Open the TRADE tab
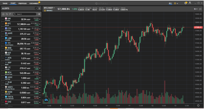 click(5, 3)
